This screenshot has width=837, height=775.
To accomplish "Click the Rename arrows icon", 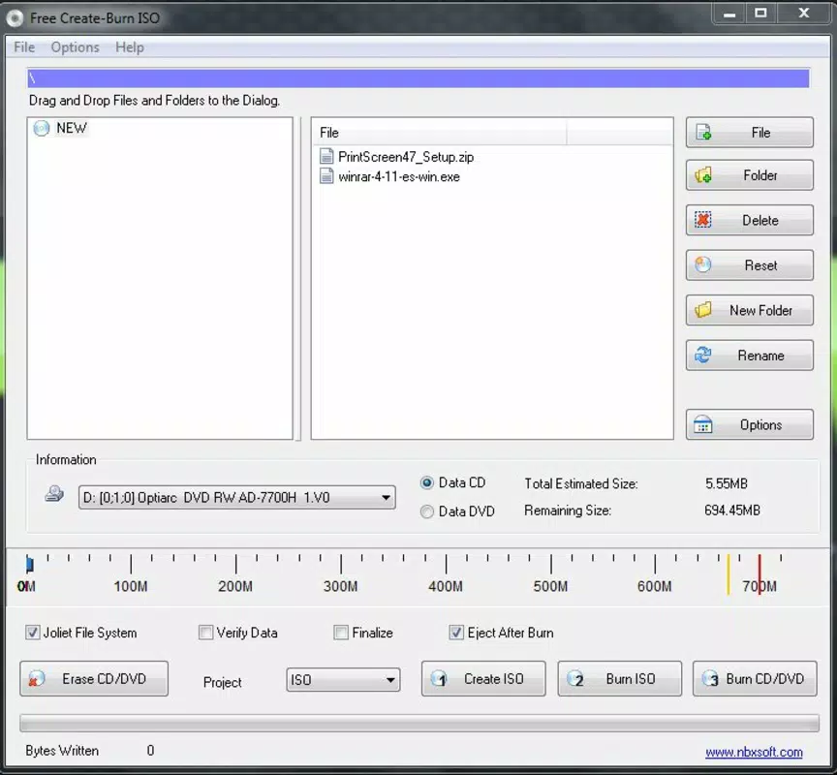I will [703, 355].
